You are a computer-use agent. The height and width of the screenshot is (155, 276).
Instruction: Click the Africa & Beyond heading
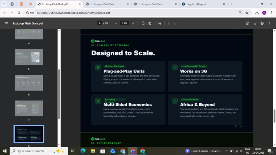197,104
